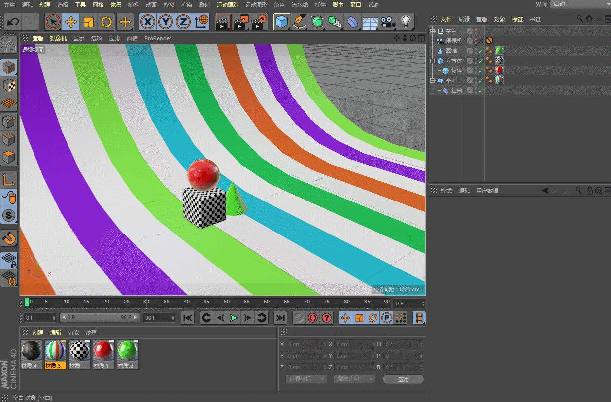Toggle visibility dots for 球体 object
The image size is (611, 402).
tap(476, 70)
